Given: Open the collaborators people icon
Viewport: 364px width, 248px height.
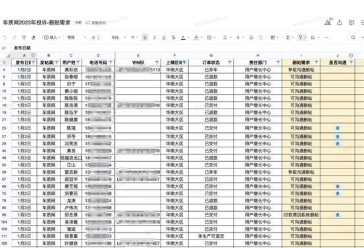Looking at the screenshot, I should 328,22.
